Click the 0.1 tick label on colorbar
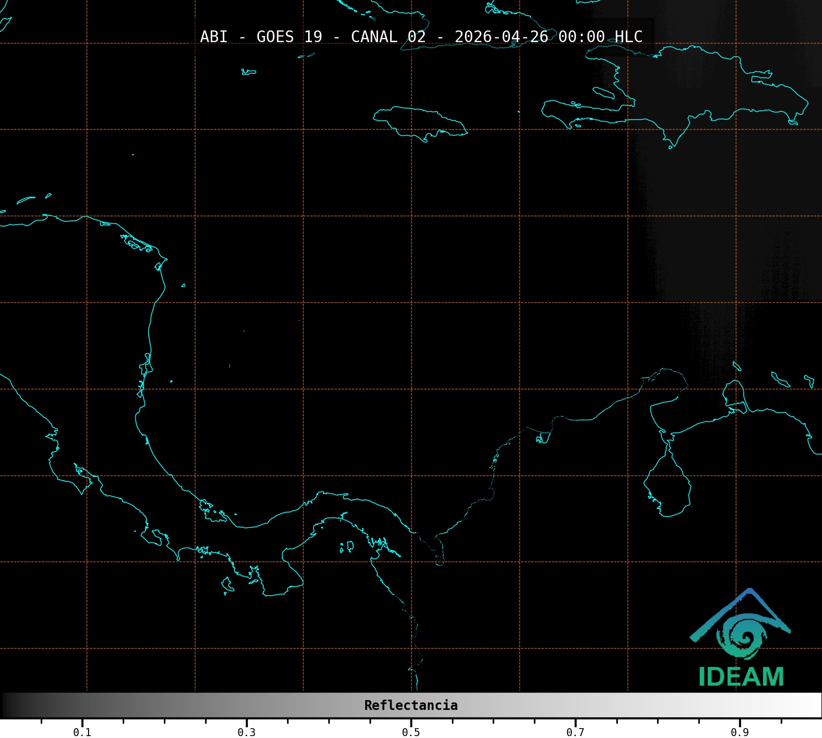 click(82, 732)
